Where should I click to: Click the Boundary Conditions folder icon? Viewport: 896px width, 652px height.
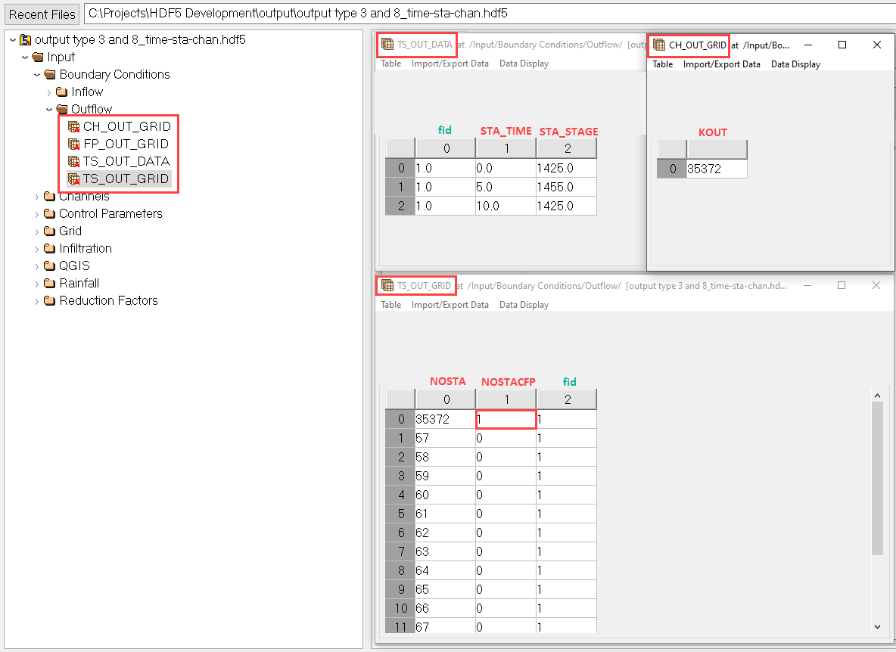coord(49,74)
